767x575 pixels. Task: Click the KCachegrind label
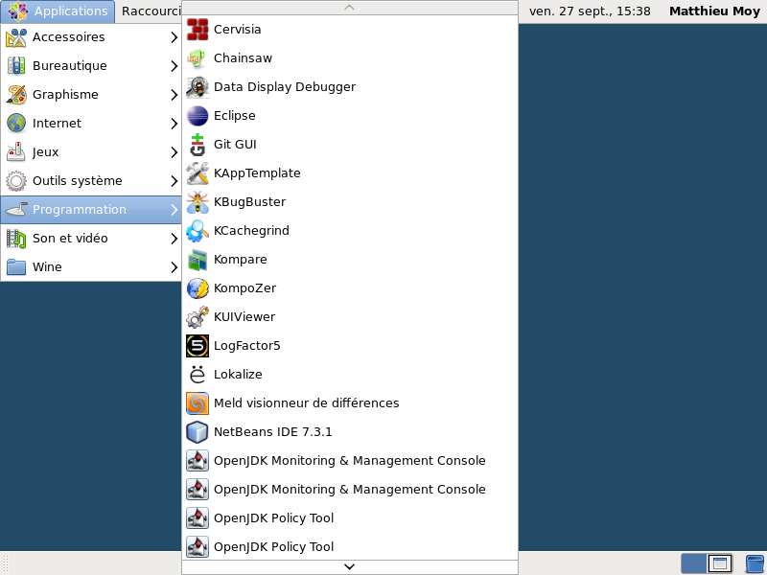pyautogui.click(x=251, y=231)
